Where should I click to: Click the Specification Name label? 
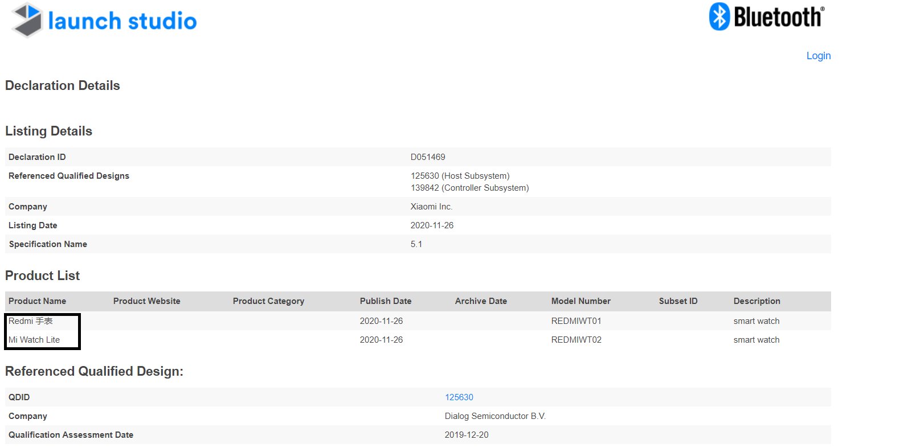tap(48, 244)
